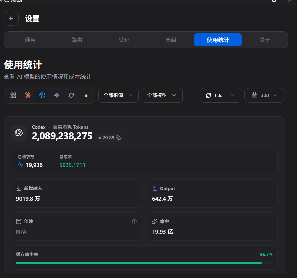Click the upload arrow icon of Output

[x=155, y=188]
